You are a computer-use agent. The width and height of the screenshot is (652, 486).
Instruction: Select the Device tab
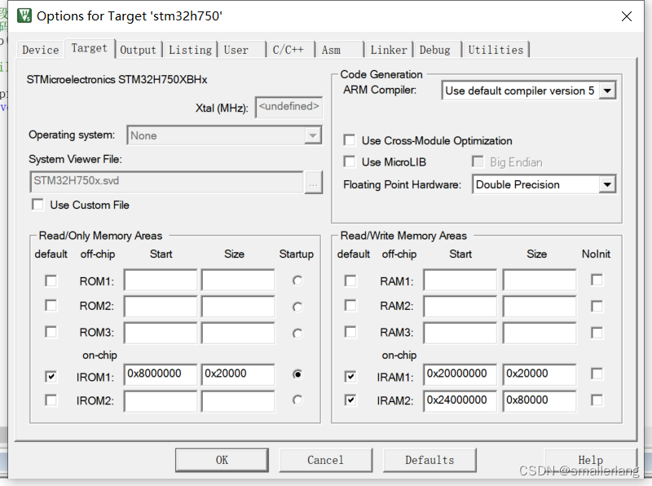coord(39,49)
